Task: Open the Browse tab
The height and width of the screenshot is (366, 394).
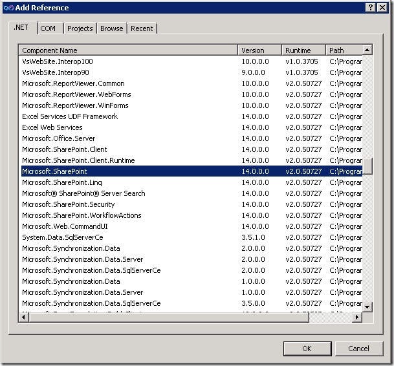Action: tap(111, 28)
